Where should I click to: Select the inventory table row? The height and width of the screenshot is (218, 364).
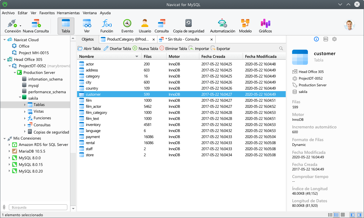point(181,124)
